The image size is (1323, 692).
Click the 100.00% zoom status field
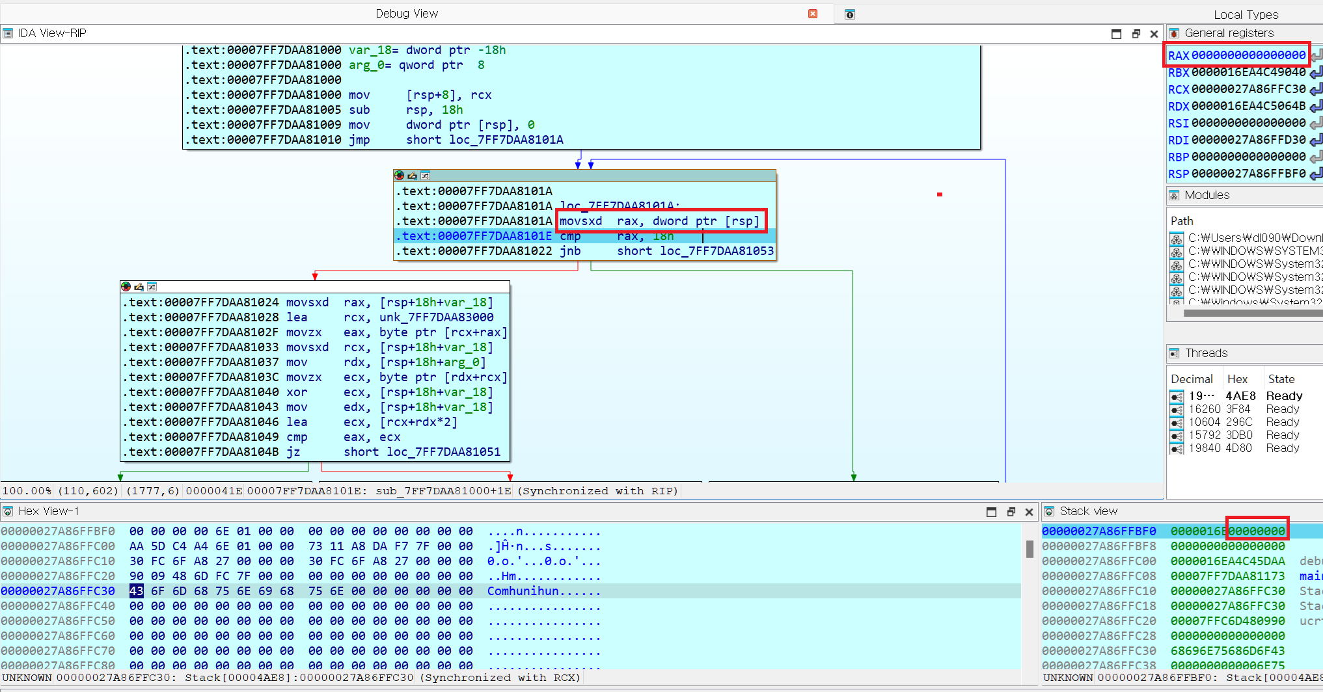pyautogui.click(x=27, y=491)
